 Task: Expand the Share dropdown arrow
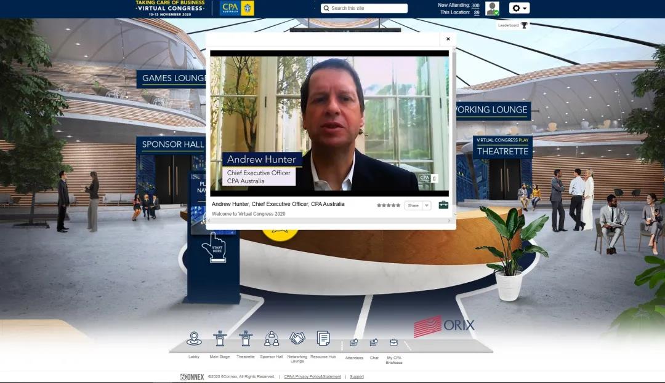427,205
